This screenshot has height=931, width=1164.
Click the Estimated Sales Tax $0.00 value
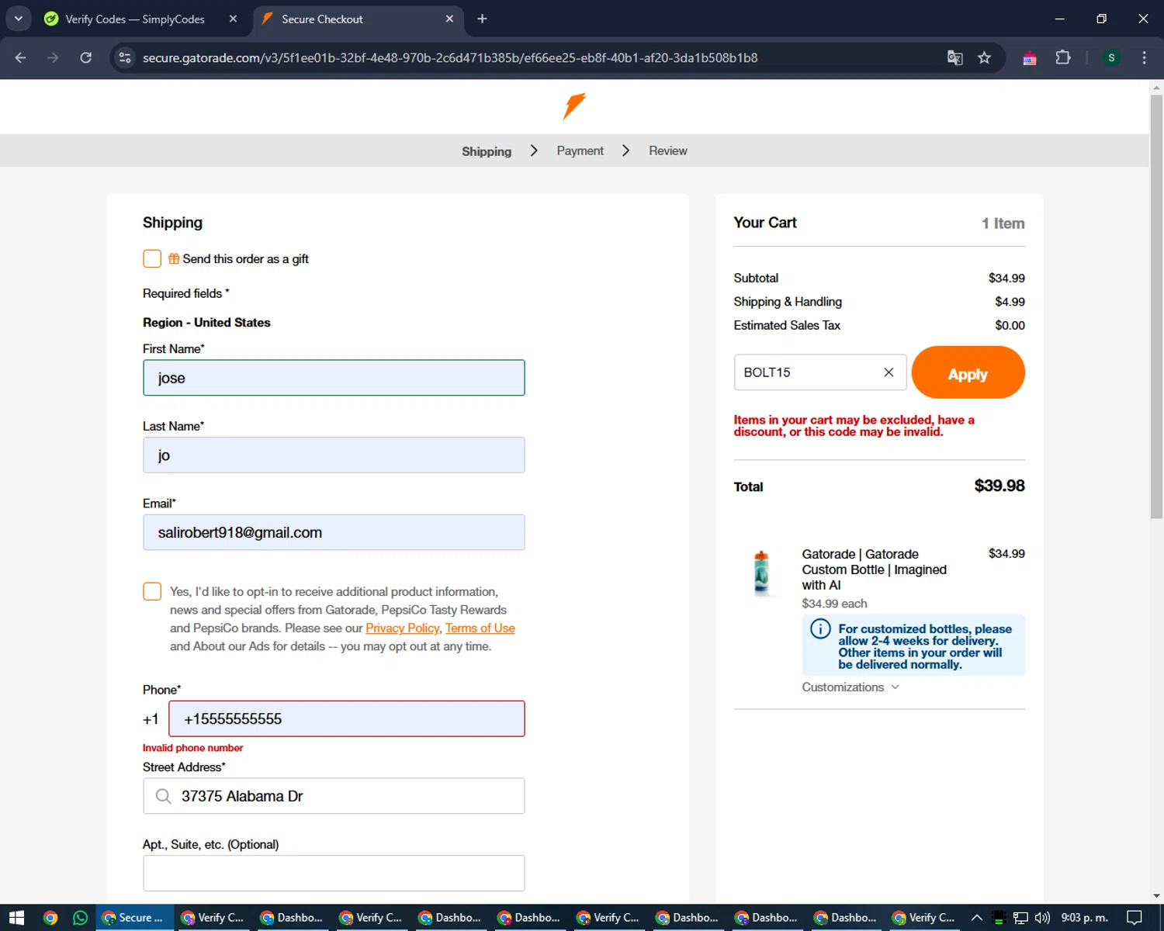[1010, 325]
